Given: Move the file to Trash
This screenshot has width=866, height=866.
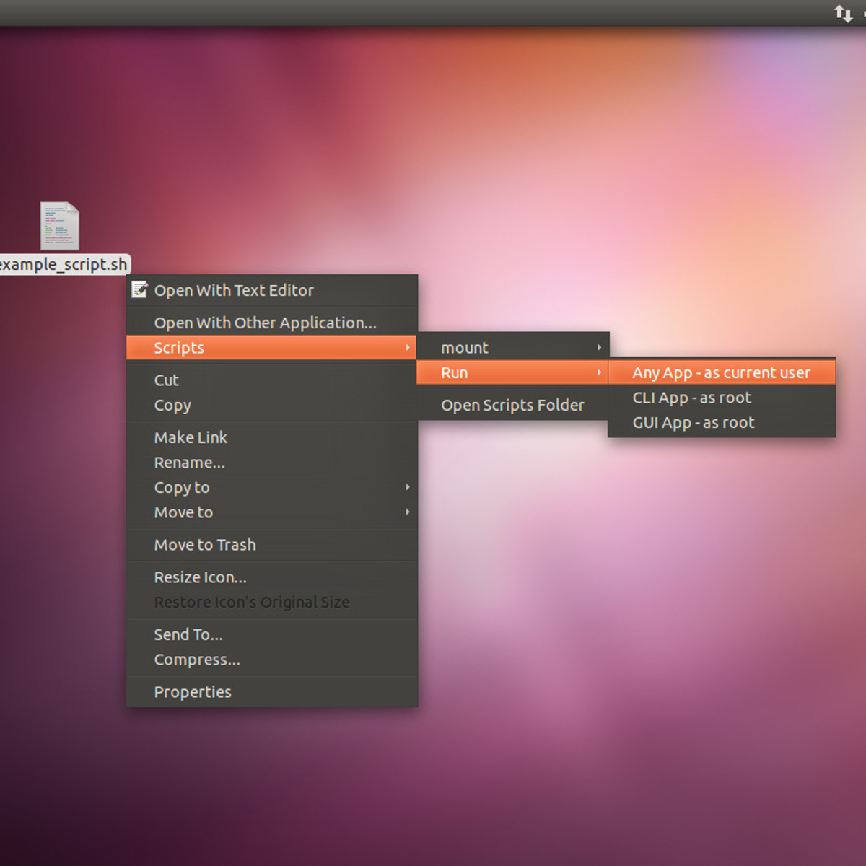Looking at the screenshot, I should [x=205, y=545].
